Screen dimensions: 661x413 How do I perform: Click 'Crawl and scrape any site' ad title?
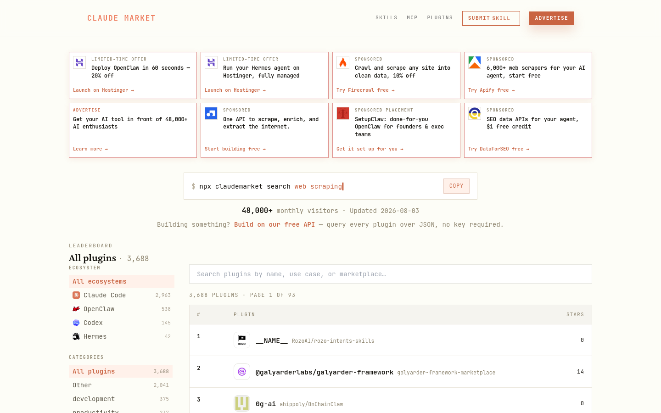coord(403,72)
